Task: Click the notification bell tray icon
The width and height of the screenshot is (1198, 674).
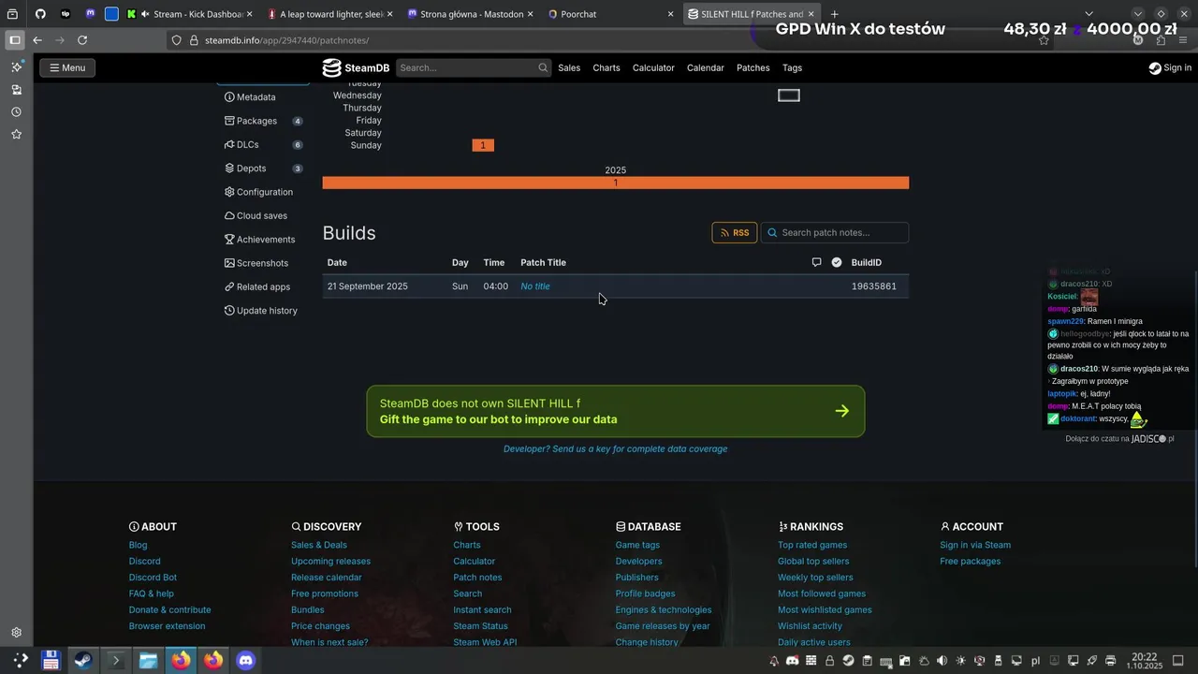Action: click(774, 661)
